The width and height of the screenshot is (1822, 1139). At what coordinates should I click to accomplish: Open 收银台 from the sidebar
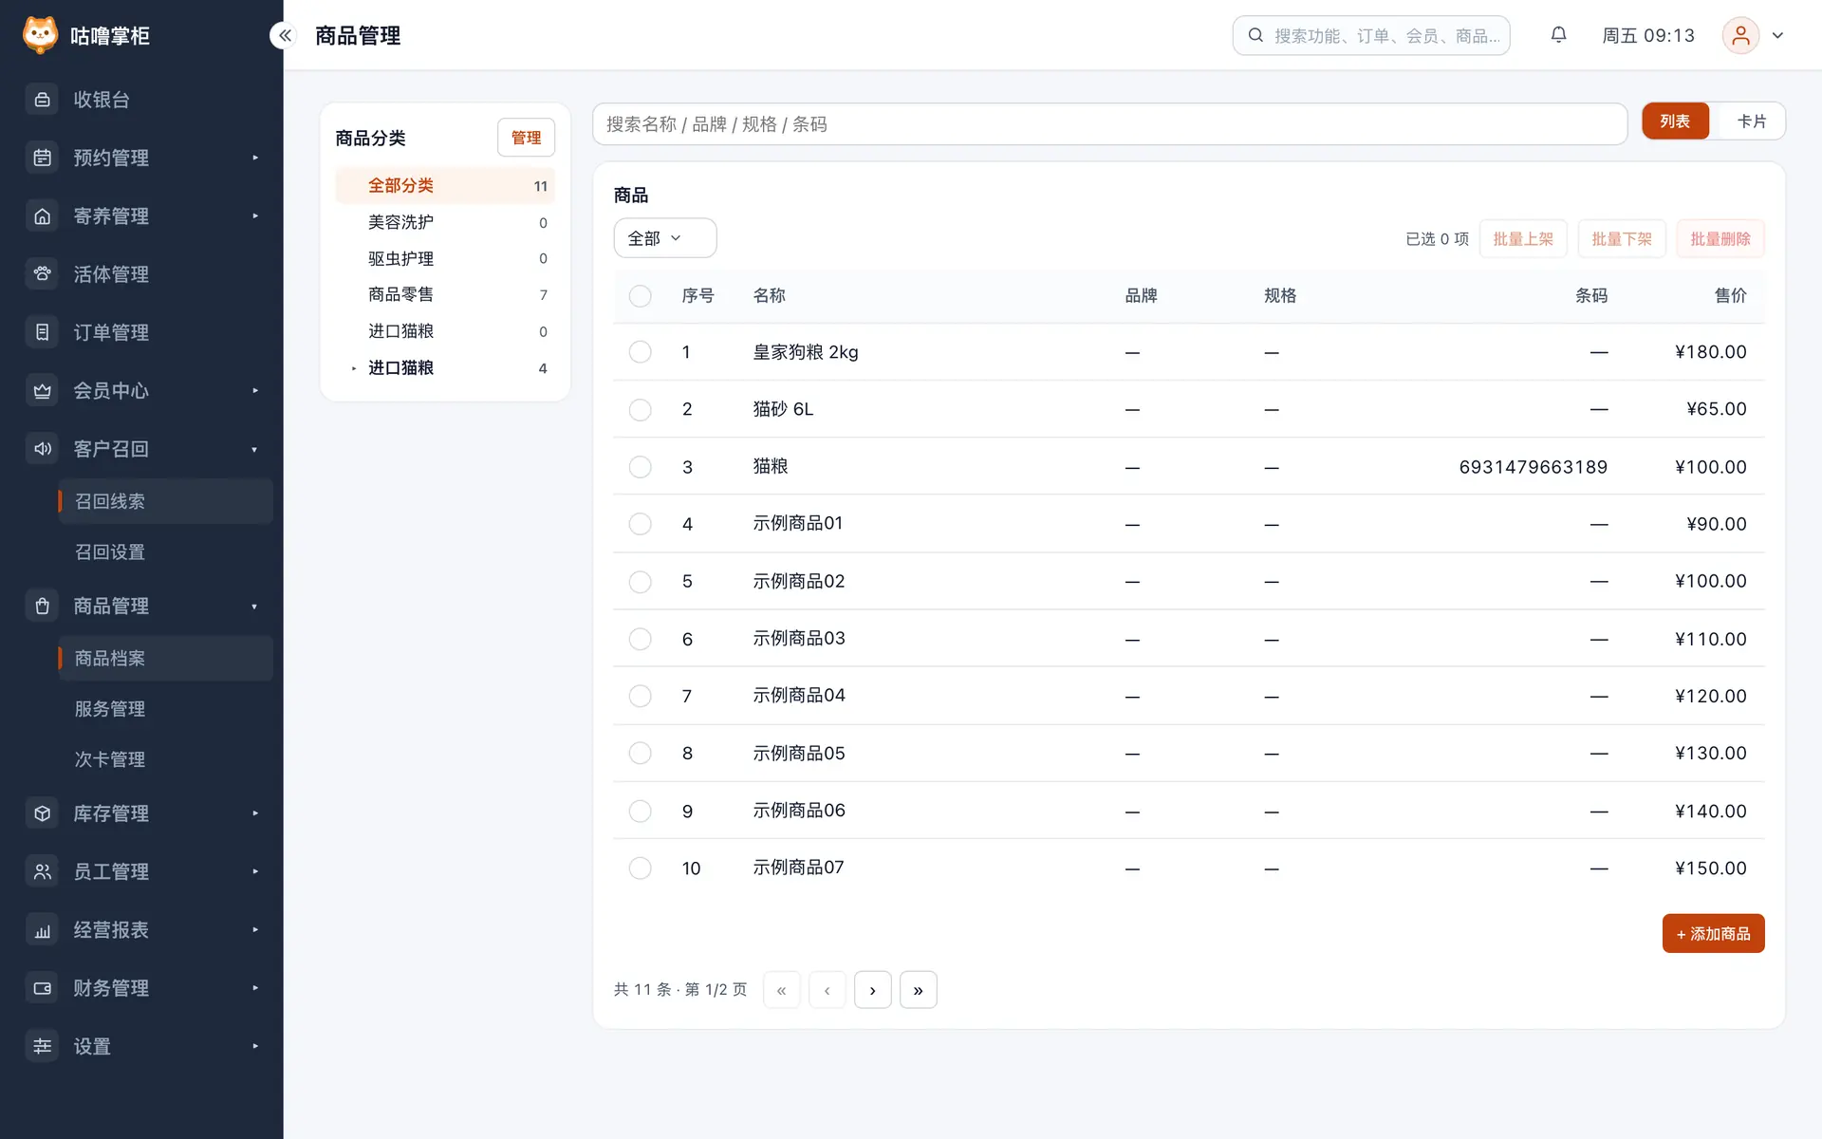141,100
